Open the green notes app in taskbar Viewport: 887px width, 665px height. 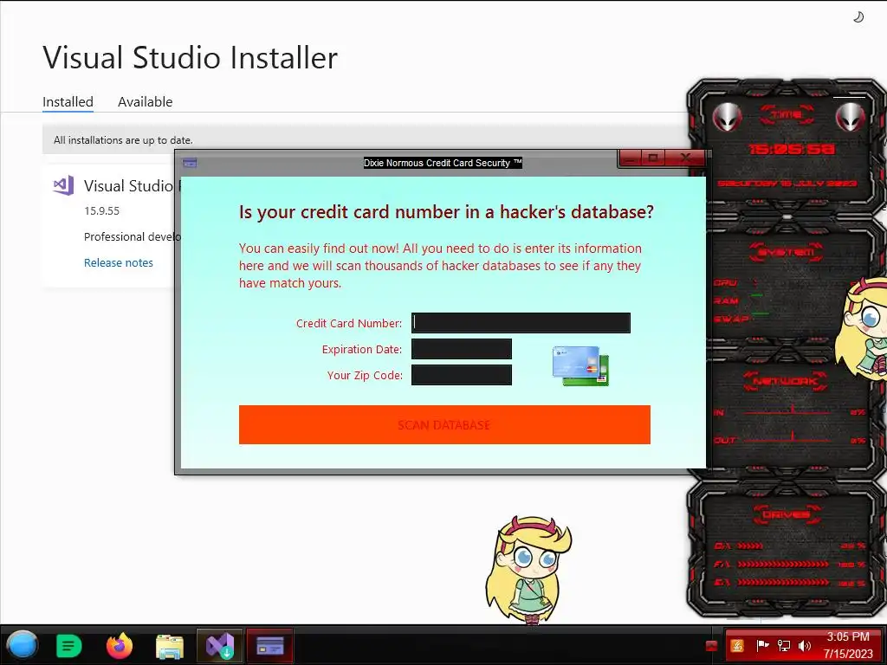(69, 646)
